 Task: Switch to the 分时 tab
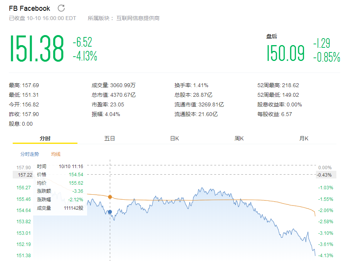[45, 138]
